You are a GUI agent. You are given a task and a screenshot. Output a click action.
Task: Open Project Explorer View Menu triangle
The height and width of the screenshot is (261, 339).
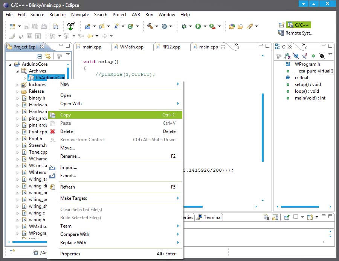[x=68, y=54]
